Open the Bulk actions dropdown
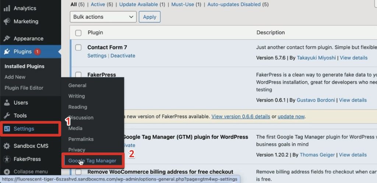This screenshot has height=183, width=377. coord(103,17)
